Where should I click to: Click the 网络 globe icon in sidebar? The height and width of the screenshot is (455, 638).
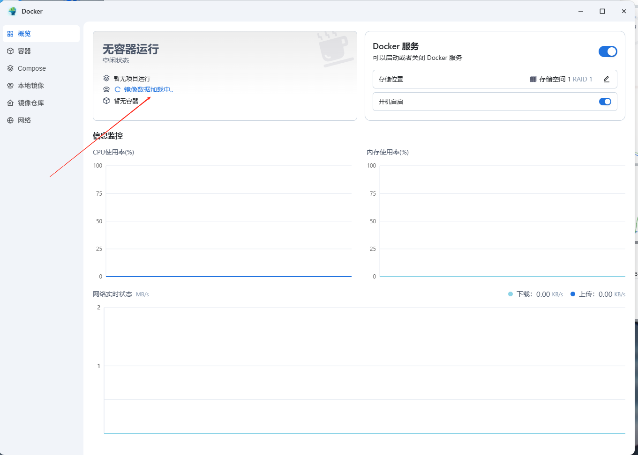pyautogui.click(x=10, y=120)
